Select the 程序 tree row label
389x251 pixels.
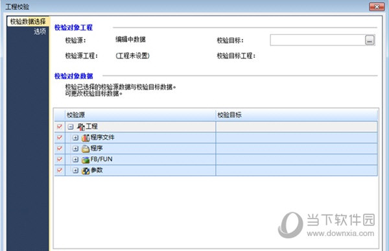coord(97,149)
